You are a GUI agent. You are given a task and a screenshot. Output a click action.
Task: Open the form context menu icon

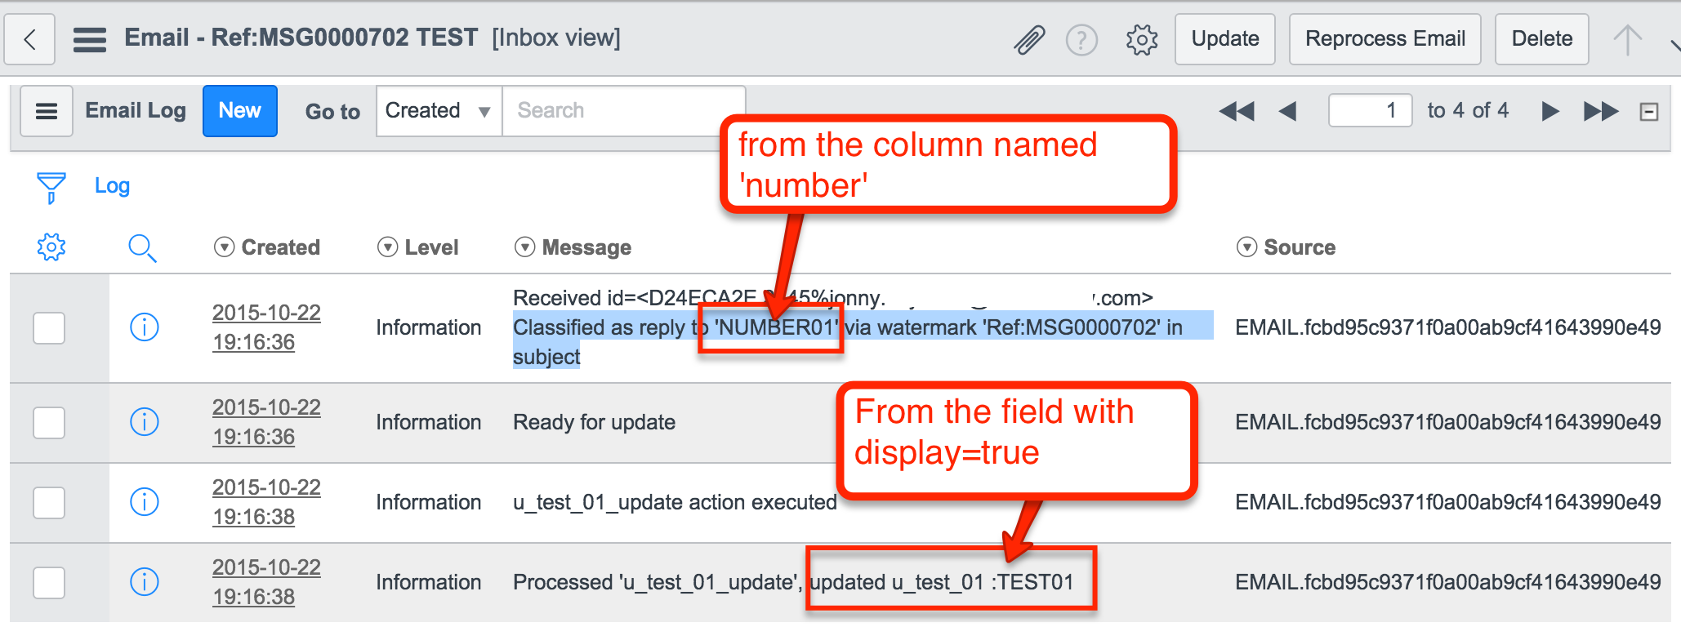(90, 39)
